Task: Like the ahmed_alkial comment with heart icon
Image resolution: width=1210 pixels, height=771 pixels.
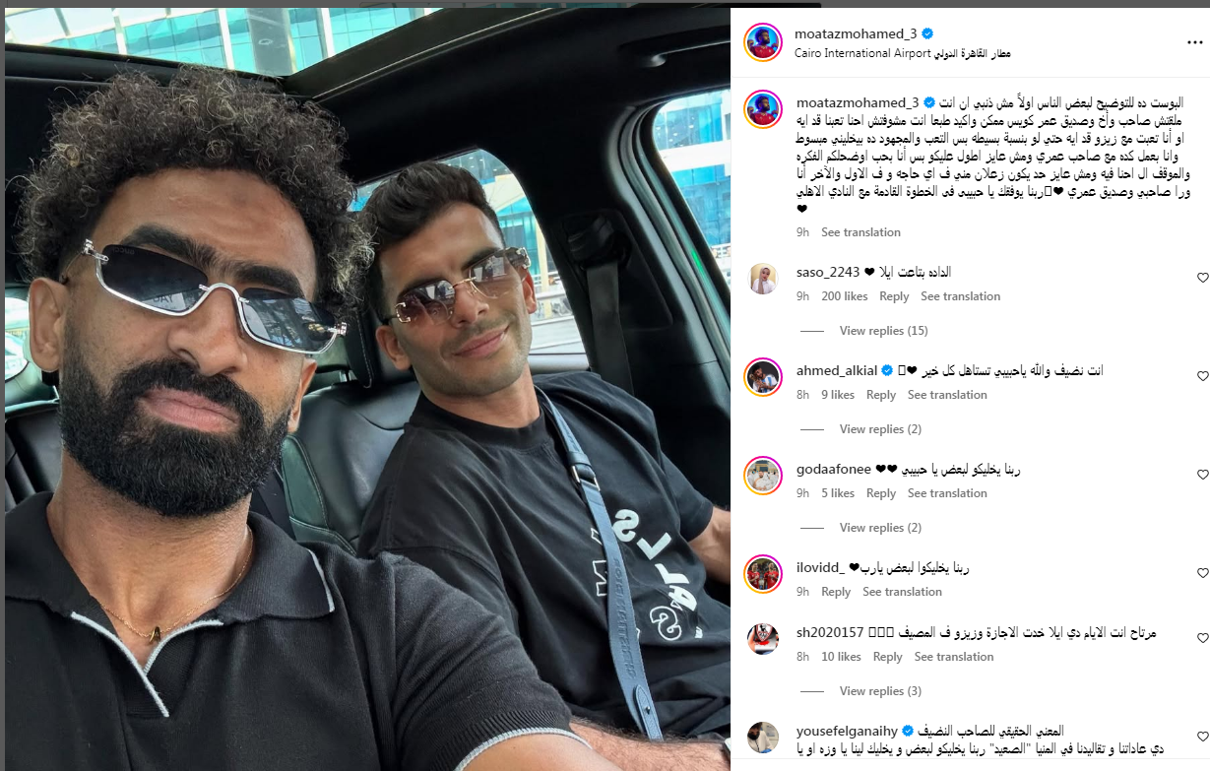Action: [x=1202, y=376]
